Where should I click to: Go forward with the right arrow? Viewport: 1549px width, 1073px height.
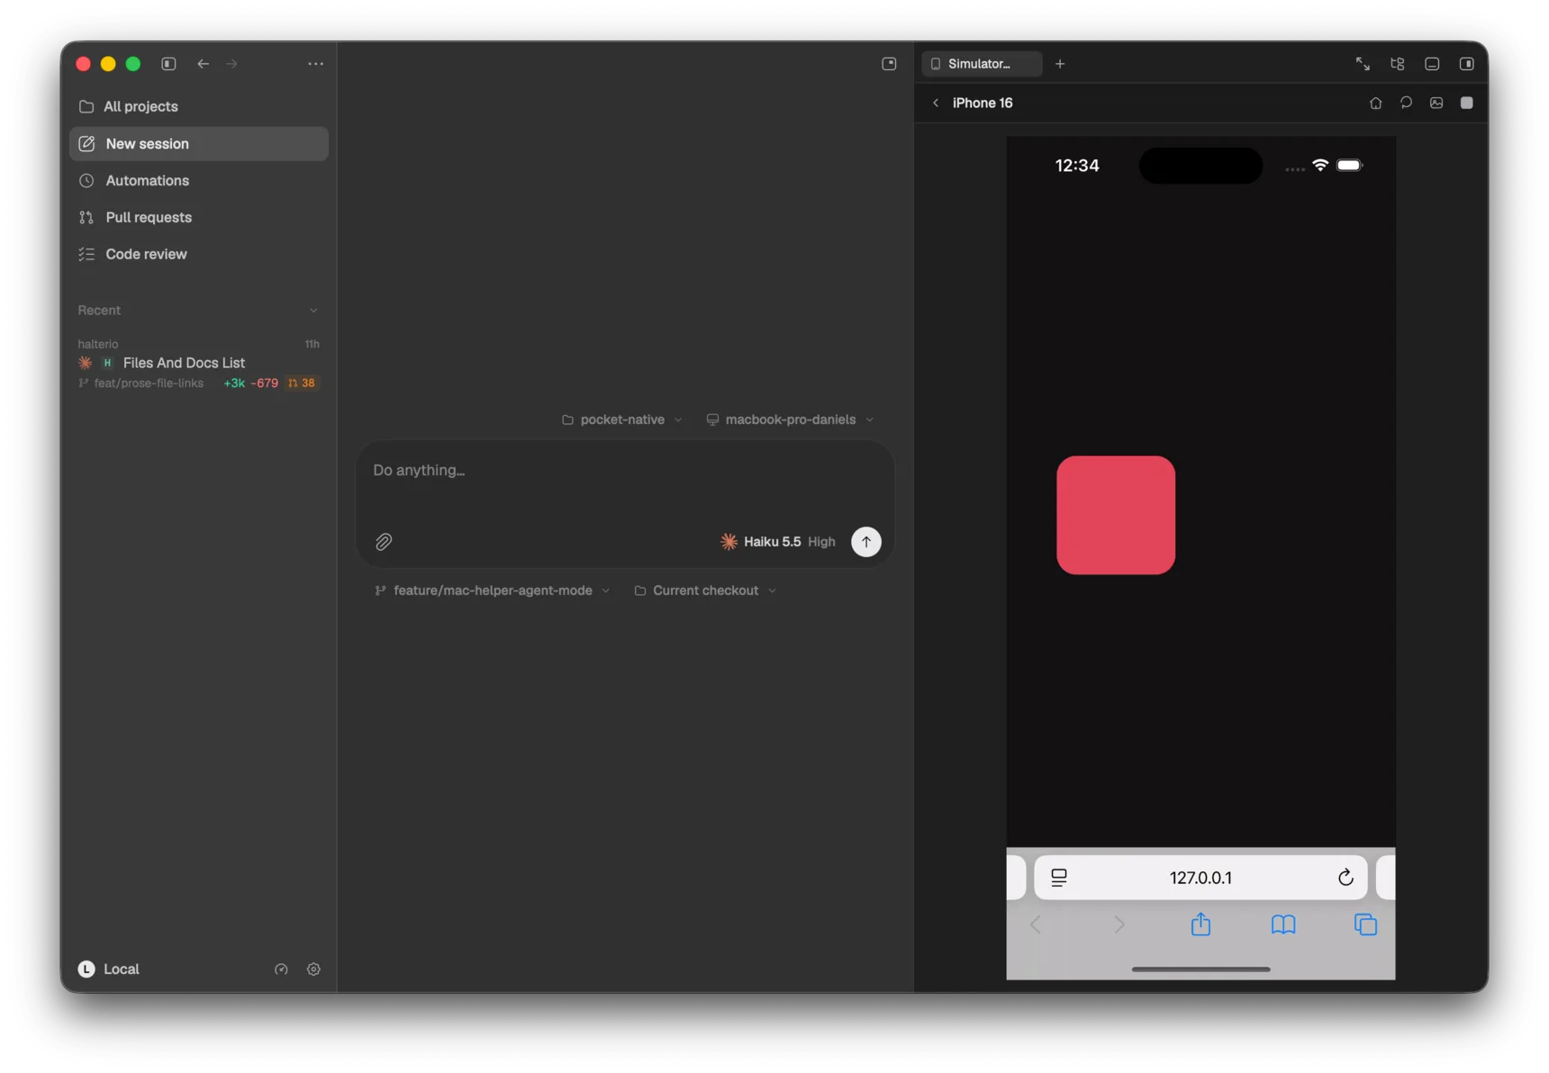(232, 64)
